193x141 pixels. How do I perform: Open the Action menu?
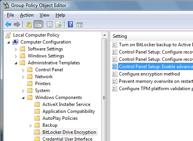pos(27,15)
